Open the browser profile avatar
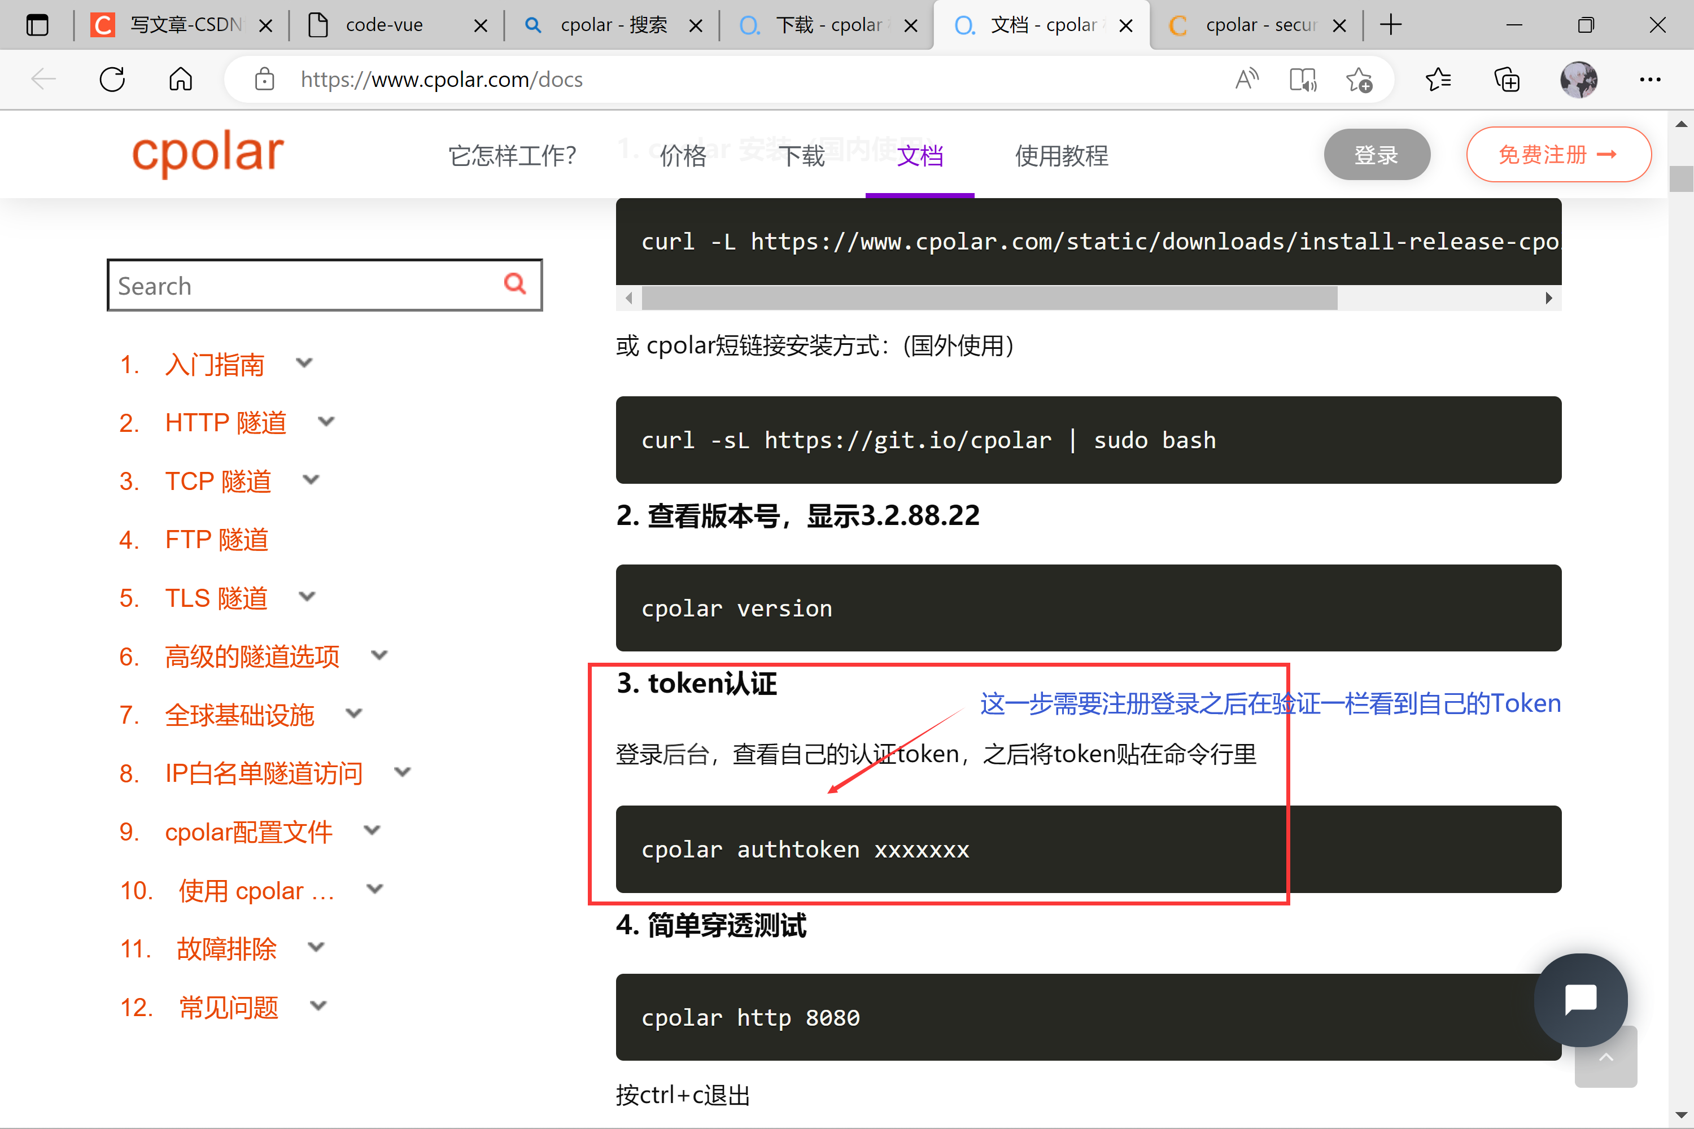The width and height of the screenshot is (1694, 1129). click(x=1579, y=79)
